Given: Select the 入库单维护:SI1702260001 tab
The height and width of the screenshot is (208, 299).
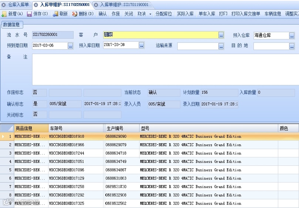Looking at the screenshot, I should [x=65, y=4].
